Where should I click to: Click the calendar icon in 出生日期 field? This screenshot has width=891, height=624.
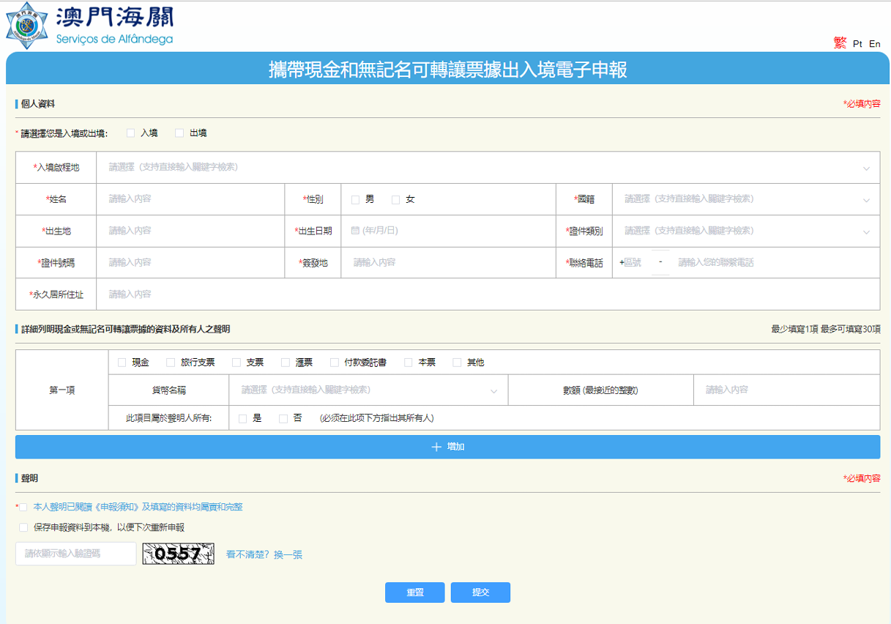coord(355,231)
